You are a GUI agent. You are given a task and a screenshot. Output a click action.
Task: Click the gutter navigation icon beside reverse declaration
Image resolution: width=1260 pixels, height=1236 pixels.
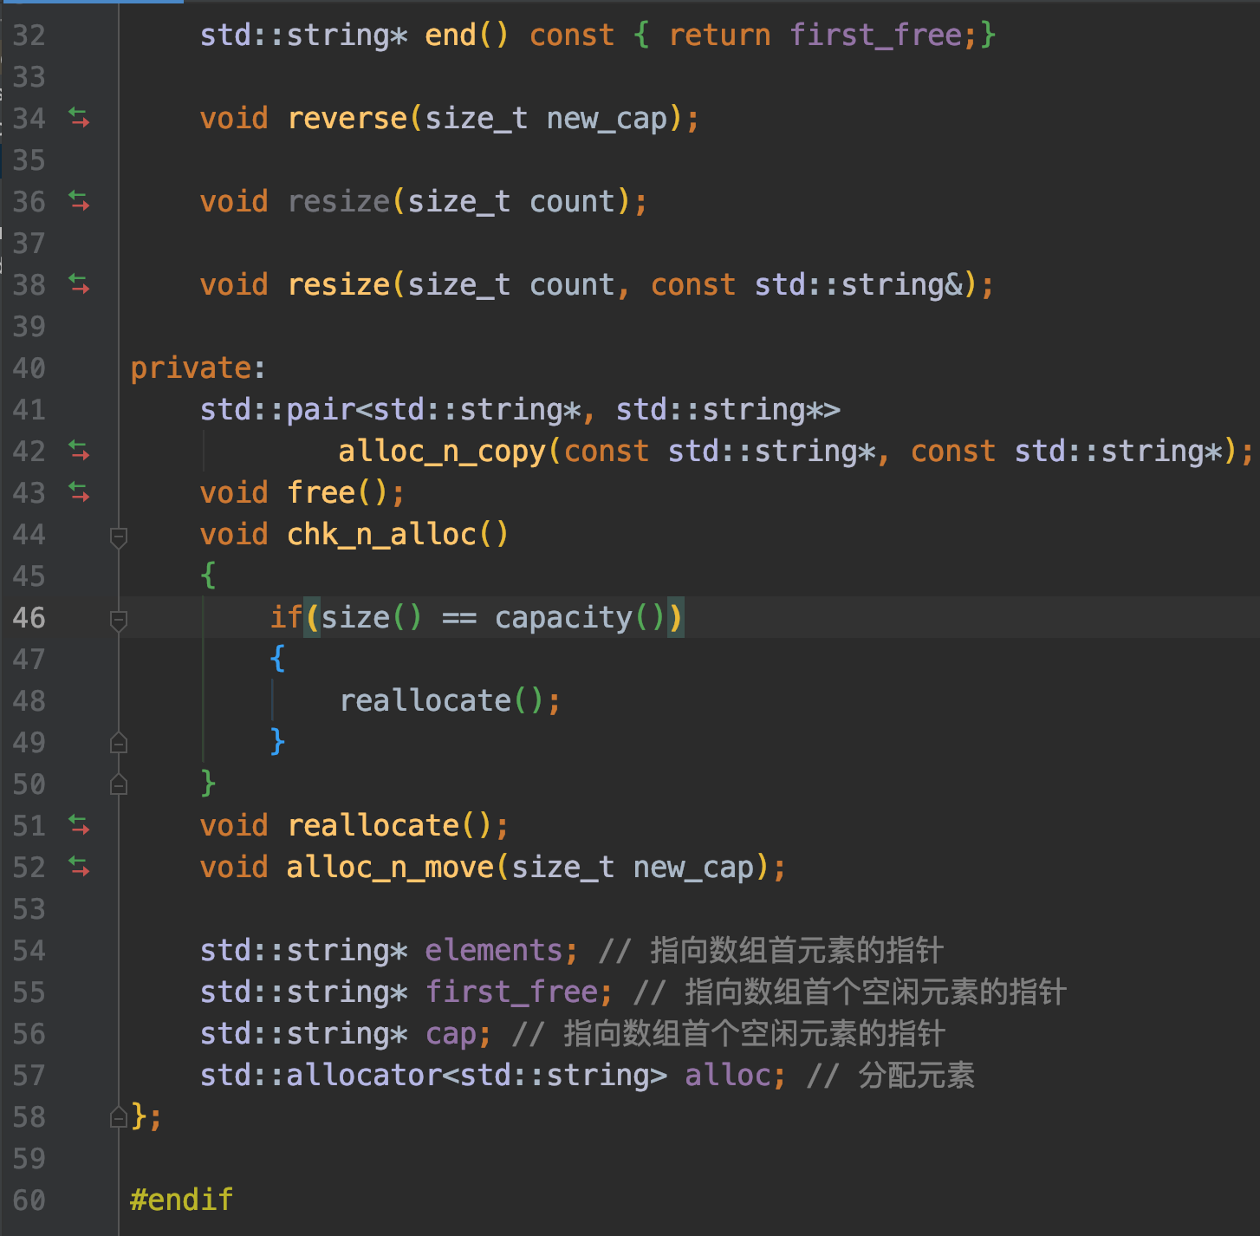(x=79, y=118)
